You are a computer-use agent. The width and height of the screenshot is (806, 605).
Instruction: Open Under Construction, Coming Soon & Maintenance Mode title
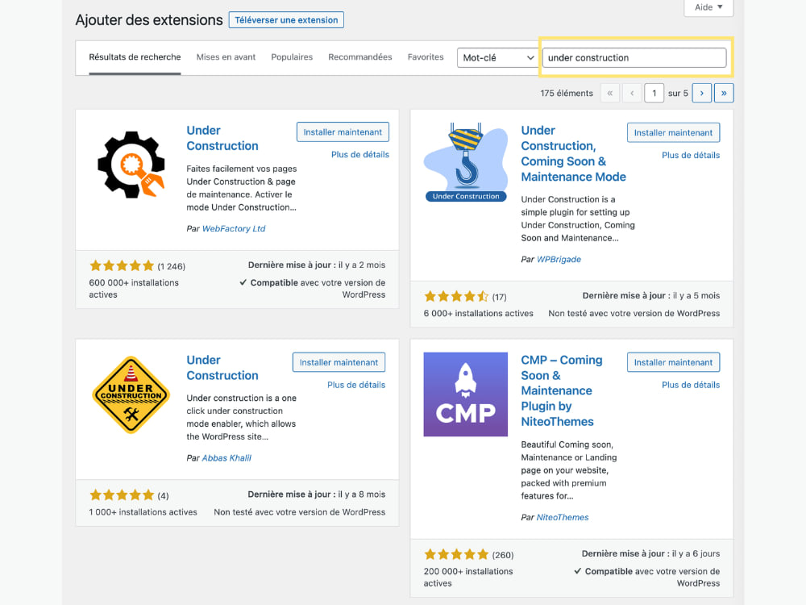click(x=573, y=153)
